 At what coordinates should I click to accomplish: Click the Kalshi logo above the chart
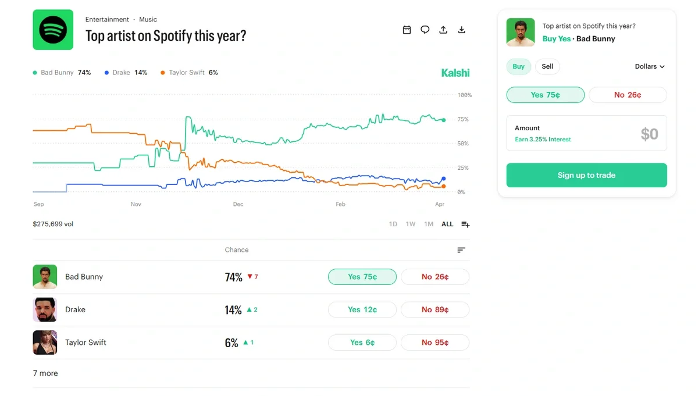pyautogui.click(x=455, y=73)
